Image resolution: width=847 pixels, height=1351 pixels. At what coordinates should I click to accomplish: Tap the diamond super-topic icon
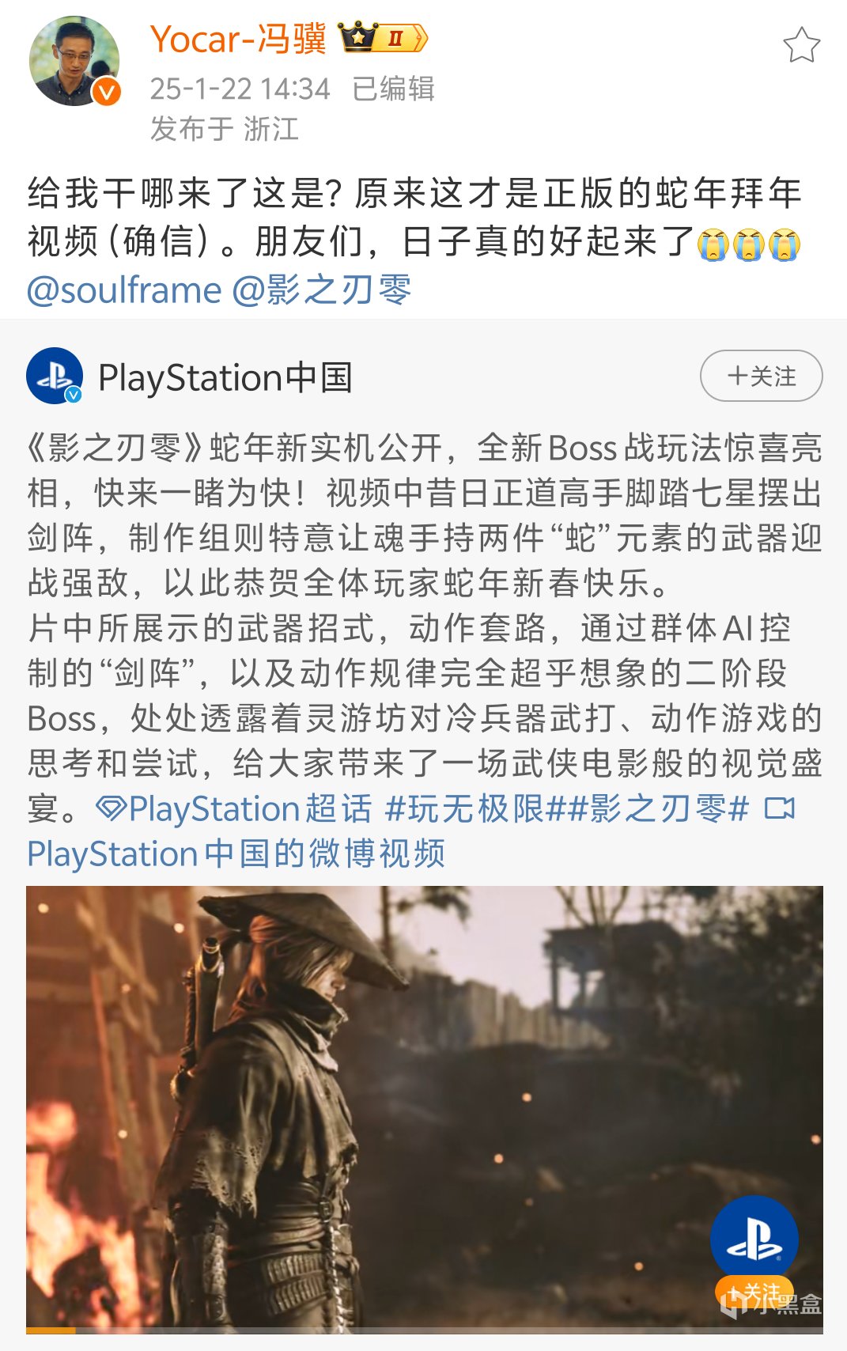coord(111,808)
